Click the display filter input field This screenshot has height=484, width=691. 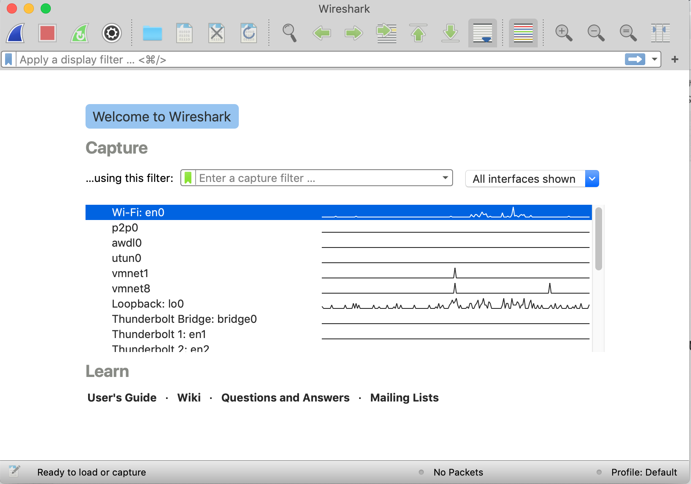[x=320, y=60]
